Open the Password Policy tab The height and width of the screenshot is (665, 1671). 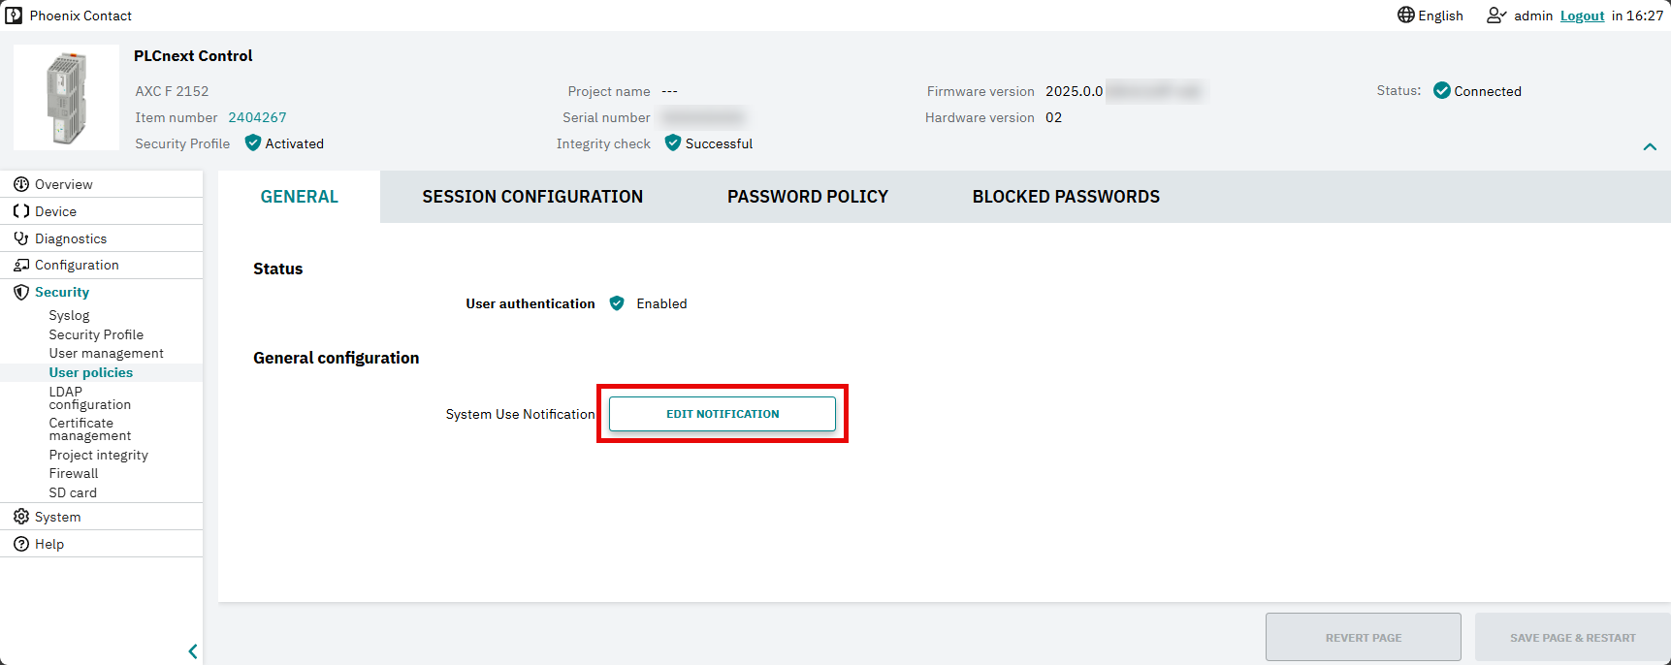tap(808, 197)
